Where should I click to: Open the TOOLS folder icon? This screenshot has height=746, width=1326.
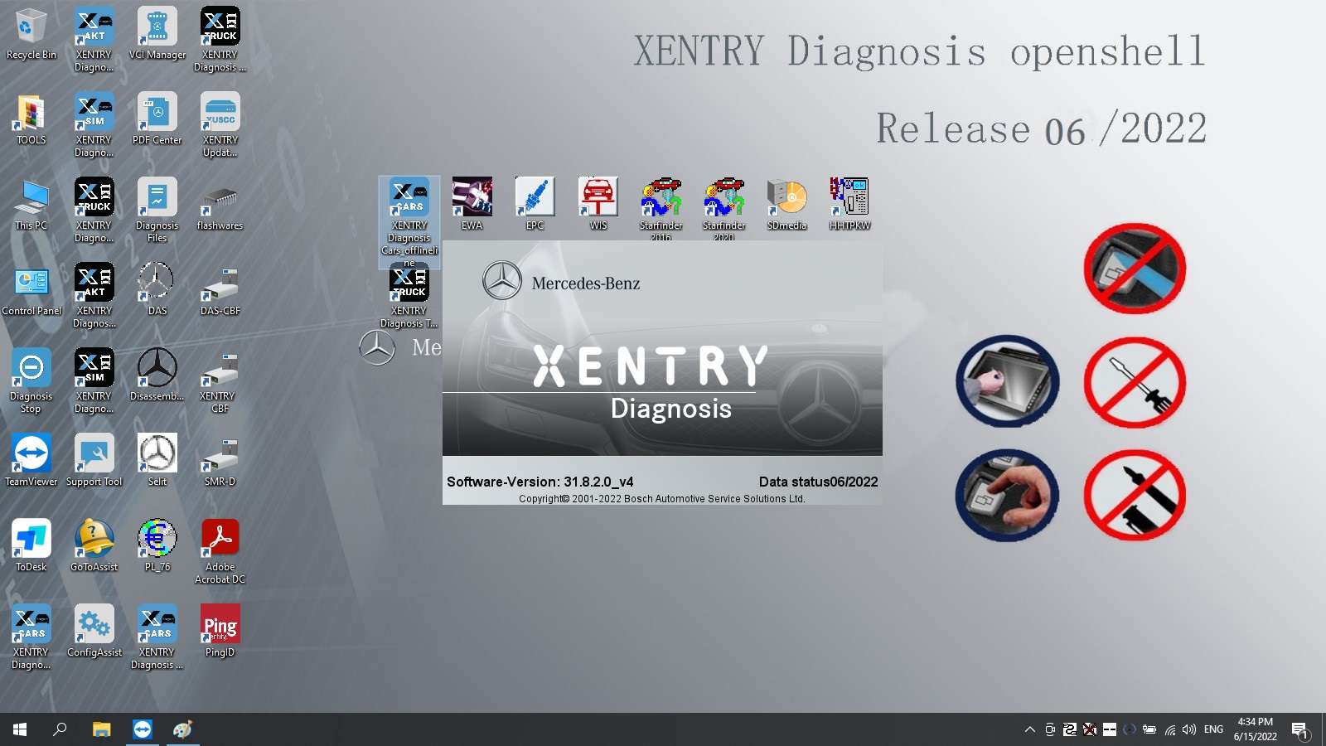31,120
